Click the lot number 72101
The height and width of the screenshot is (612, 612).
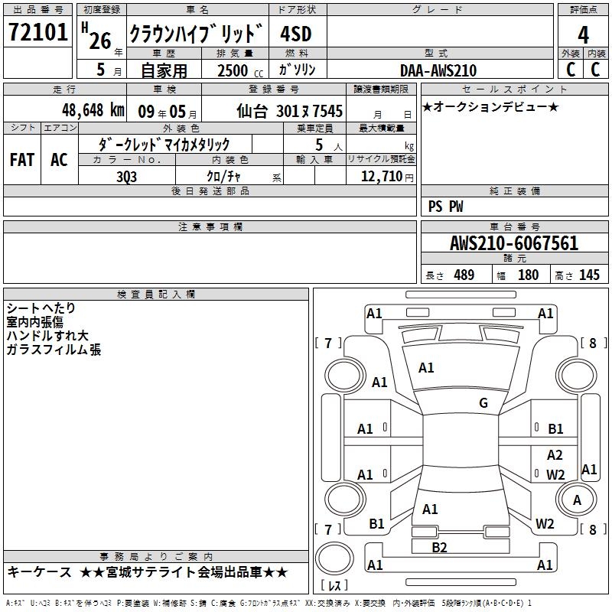pyautogui.click(x=37, y=31)
